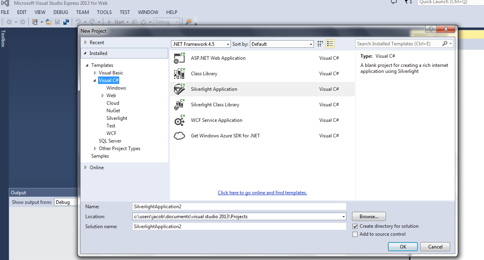This screenshot has width=484, height=260.
Task: Open the EDIT menu
Action: pos(22,12)
